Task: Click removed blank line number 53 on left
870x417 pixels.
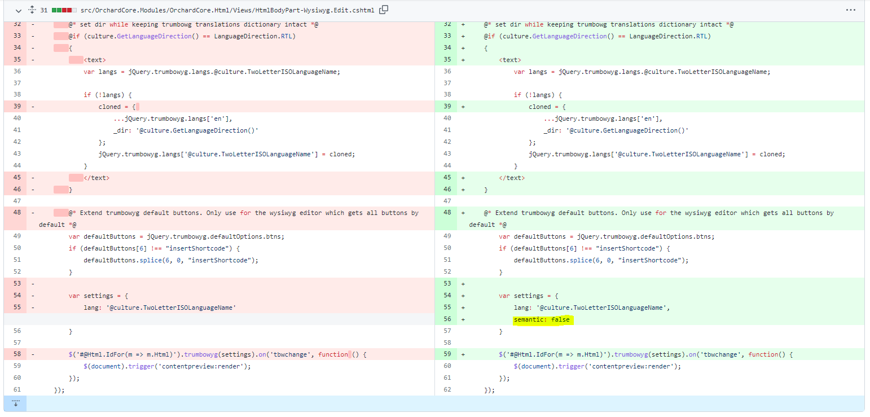Action: [x=16, y=284]
